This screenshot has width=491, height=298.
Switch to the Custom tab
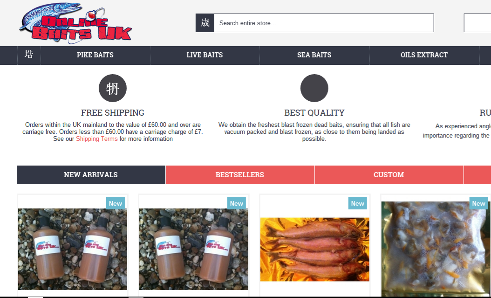pyautogui.click(x=389, y=175)
